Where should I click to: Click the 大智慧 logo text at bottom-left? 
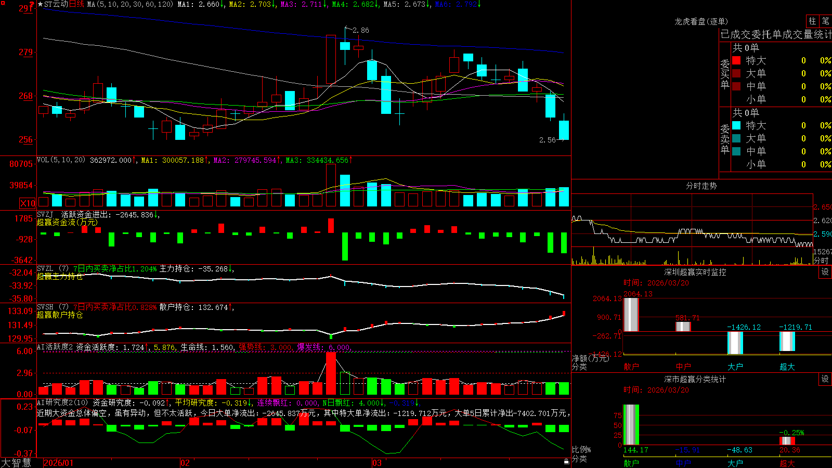pyautogui.click(x=16, y=463)
